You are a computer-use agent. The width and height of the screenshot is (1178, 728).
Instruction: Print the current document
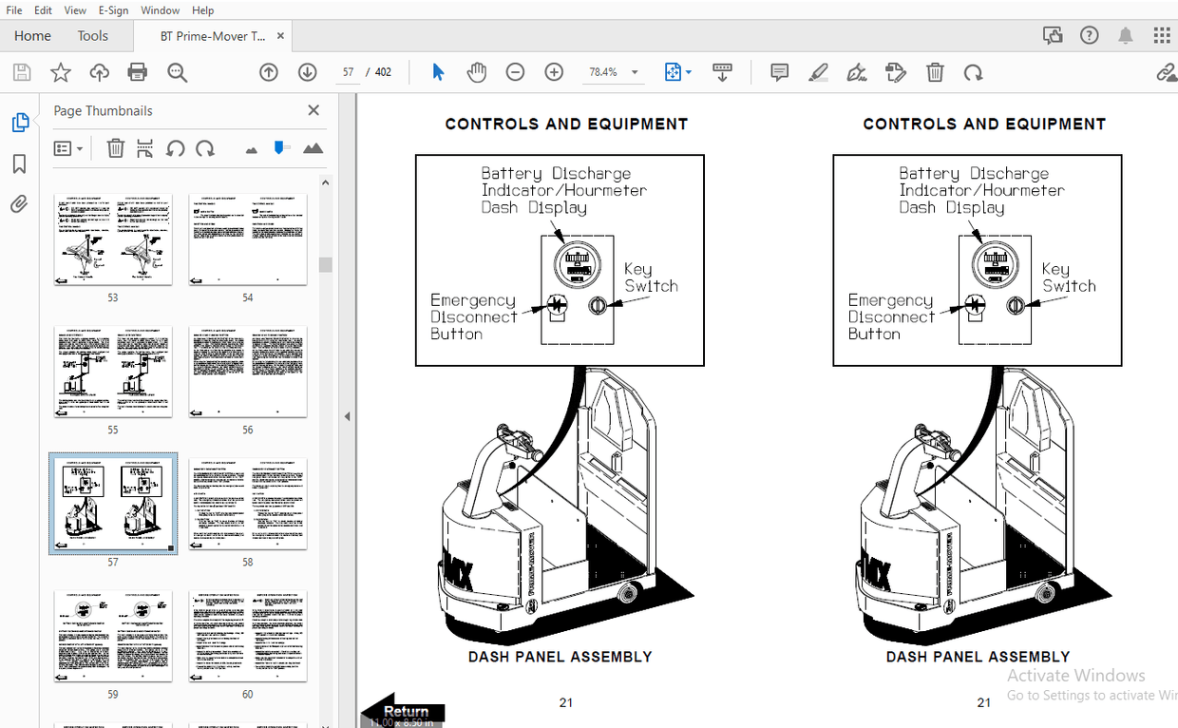[x=137, y=72]
